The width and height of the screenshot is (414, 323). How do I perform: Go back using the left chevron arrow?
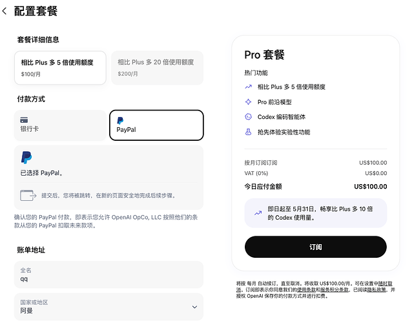pyautogui.click(x=5, y=11)
